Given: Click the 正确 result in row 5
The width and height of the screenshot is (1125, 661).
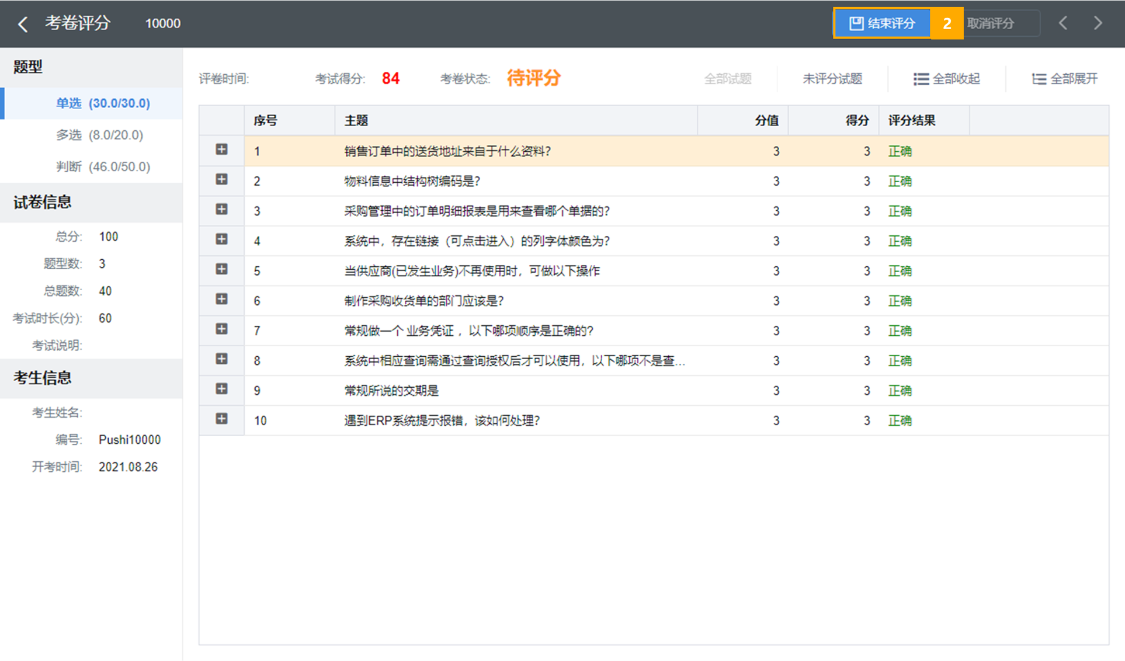Looking at the screenshot, I should coord(900,271).
